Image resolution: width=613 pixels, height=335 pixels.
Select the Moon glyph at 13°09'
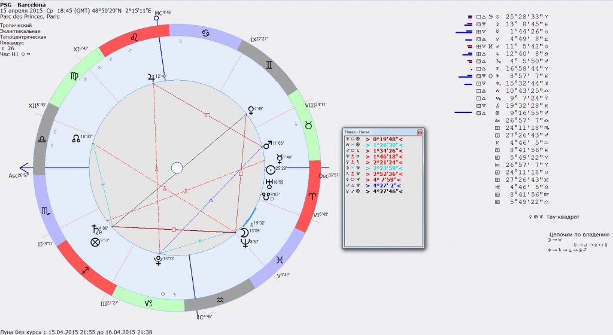(x=244, y=233)
